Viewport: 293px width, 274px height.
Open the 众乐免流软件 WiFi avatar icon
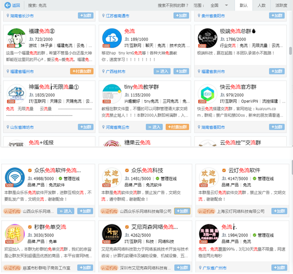15,177
